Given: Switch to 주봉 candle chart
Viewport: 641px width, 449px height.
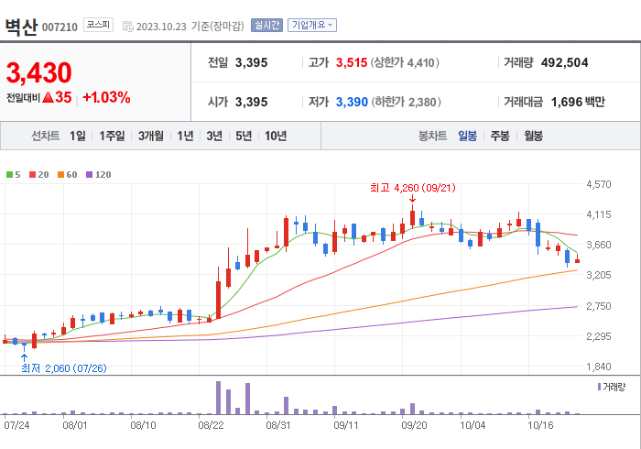Looking at the screenshot, I should 500,136.
